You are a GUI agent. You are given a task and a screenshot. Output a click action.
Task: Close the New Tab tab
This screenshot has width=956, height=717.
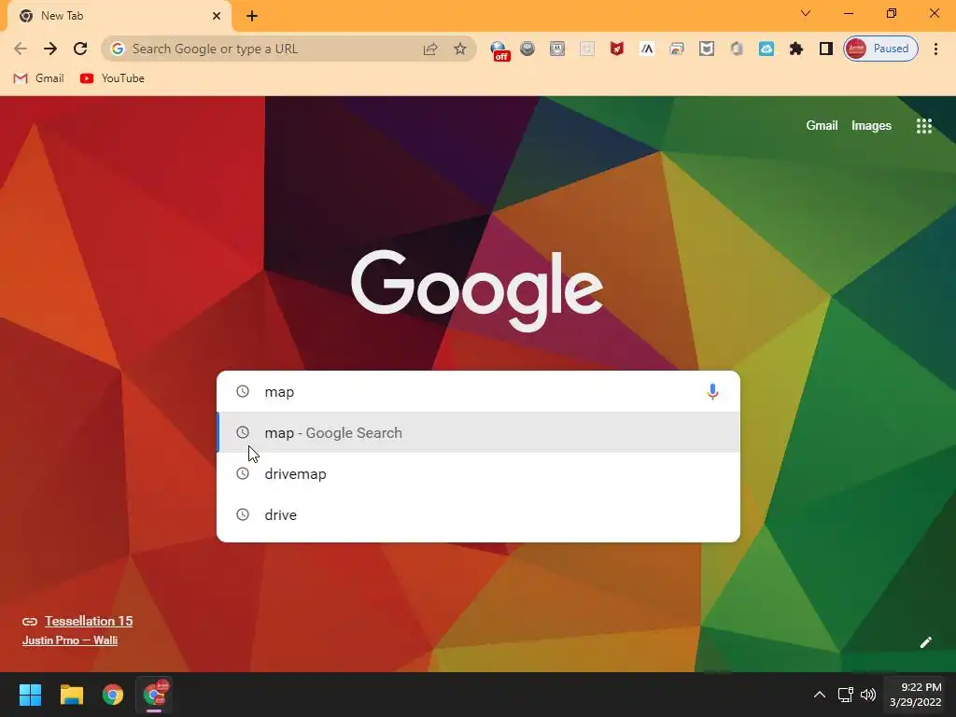pyautogui.click(x=217, y=16)
